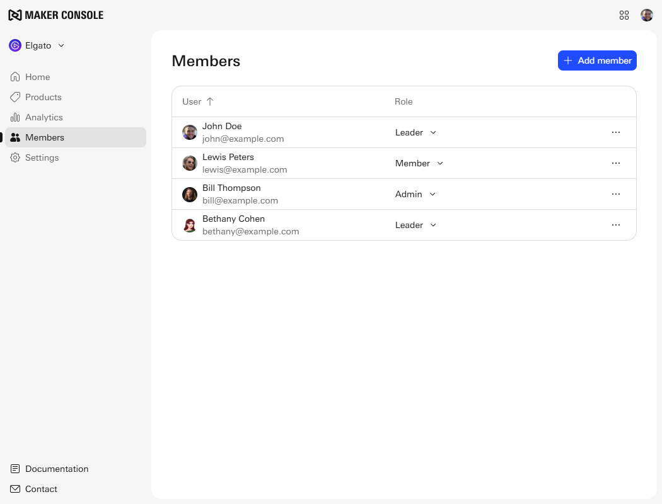The image size is (662, 504).
Task: Open the Products page in sidebar
Action: point(43,97)
